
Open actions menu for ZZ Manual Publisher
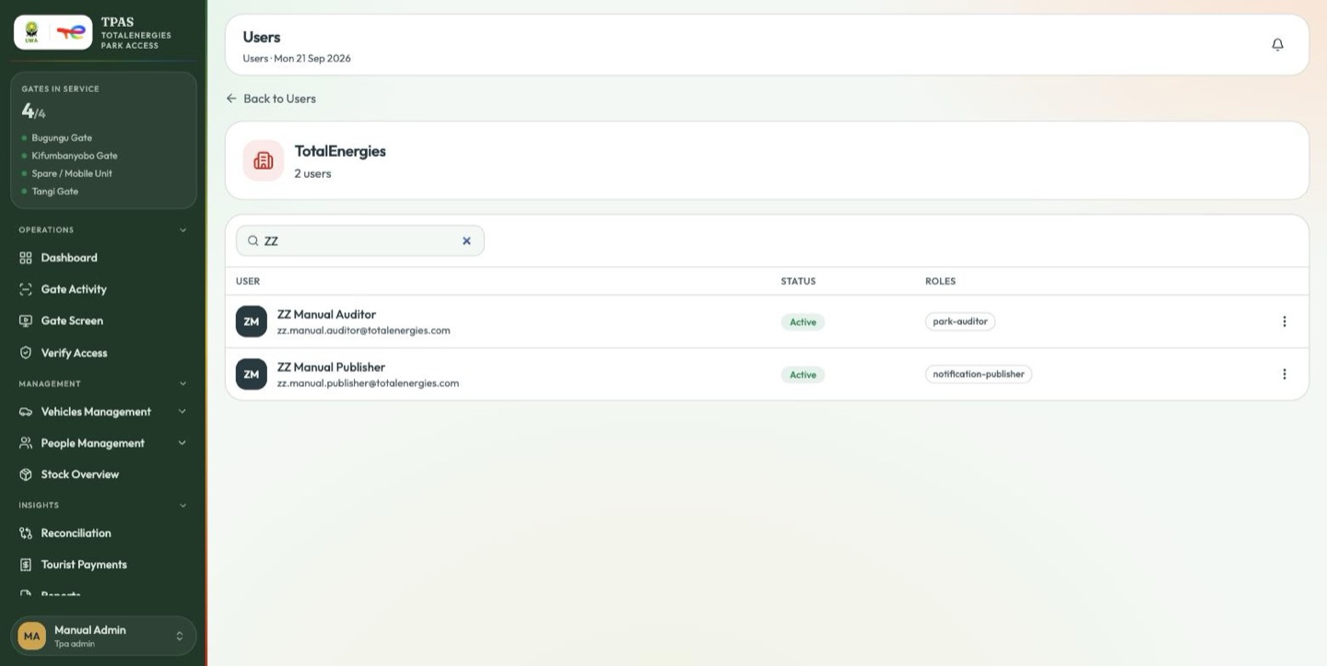pos(1285,374)
